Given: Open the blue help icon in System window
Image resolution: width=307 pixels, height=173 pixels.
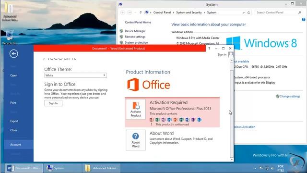Looking at the screenshot, I should tap(304, 19).
